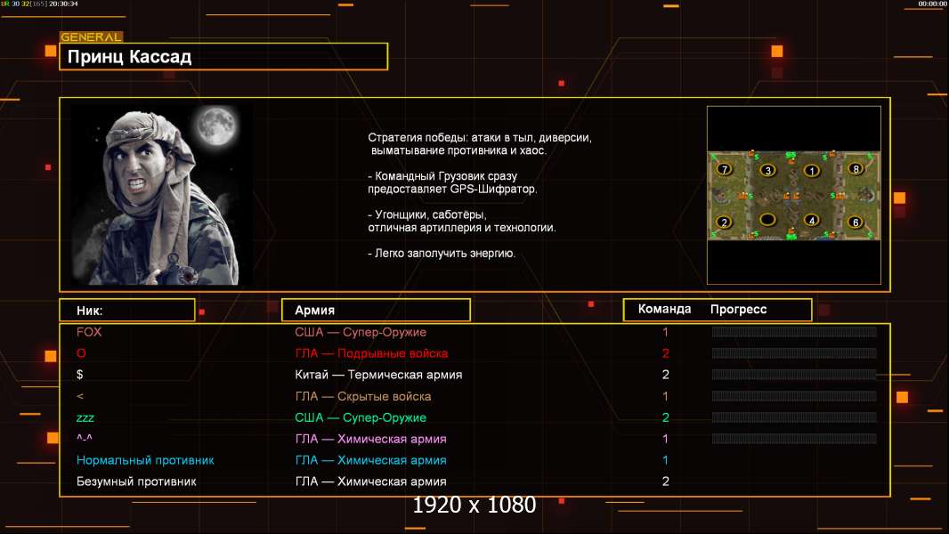Click team number 1 in '<' row
The image size is (949, 534).
point(665,396)
